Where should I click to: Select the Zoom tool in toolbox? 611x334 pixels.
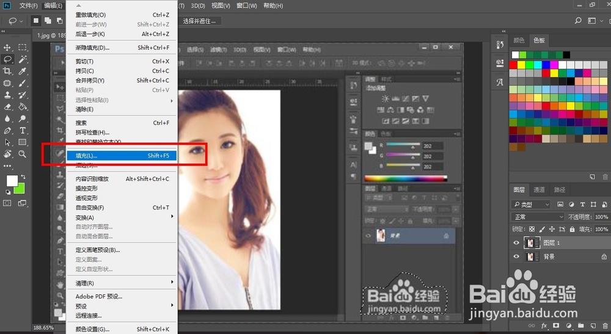tap(23, 154)
